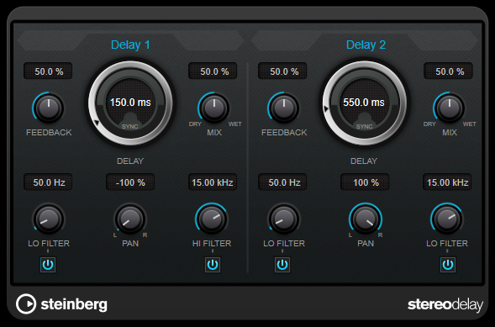Select Pan value -100 % field
Viewport: 495px width, 327px height.
pos(130,182)
